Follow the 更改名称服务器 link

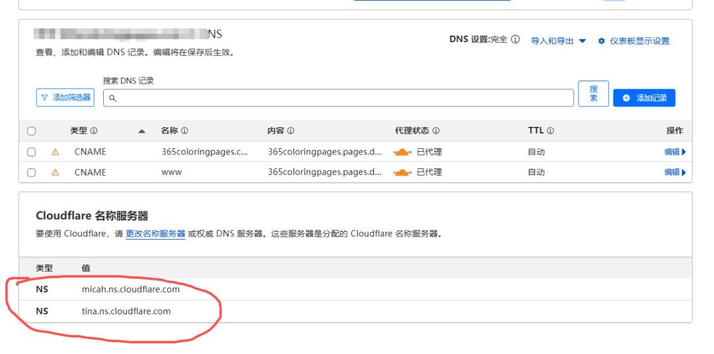(x=155, y=234)
